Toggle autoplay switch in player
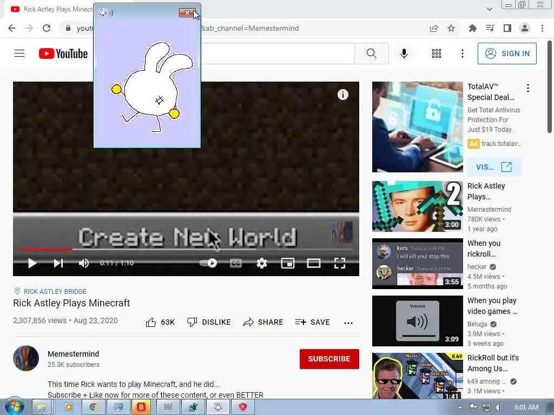The height and width of the screenshot is (415, 554). click(x=208, y=263)
